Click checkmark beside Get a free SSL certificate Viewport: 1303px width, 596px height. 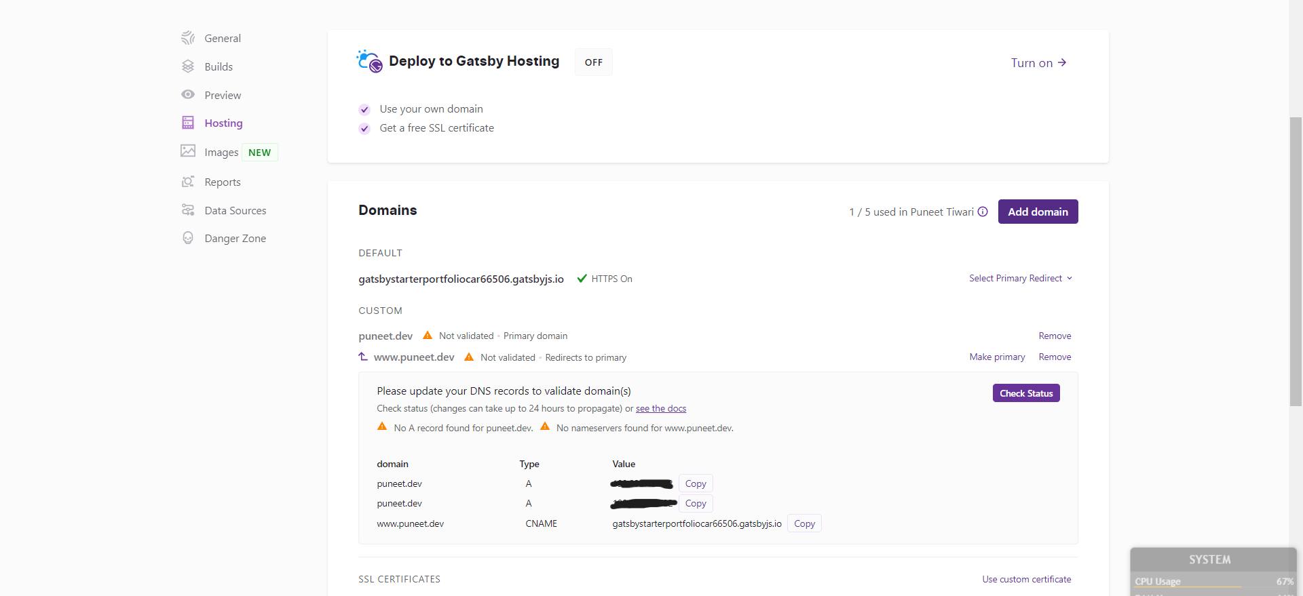(x=364, y=129)
